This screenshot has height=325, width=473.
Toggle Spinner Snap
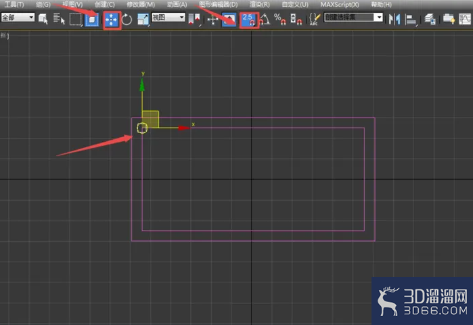pos(296,20)
